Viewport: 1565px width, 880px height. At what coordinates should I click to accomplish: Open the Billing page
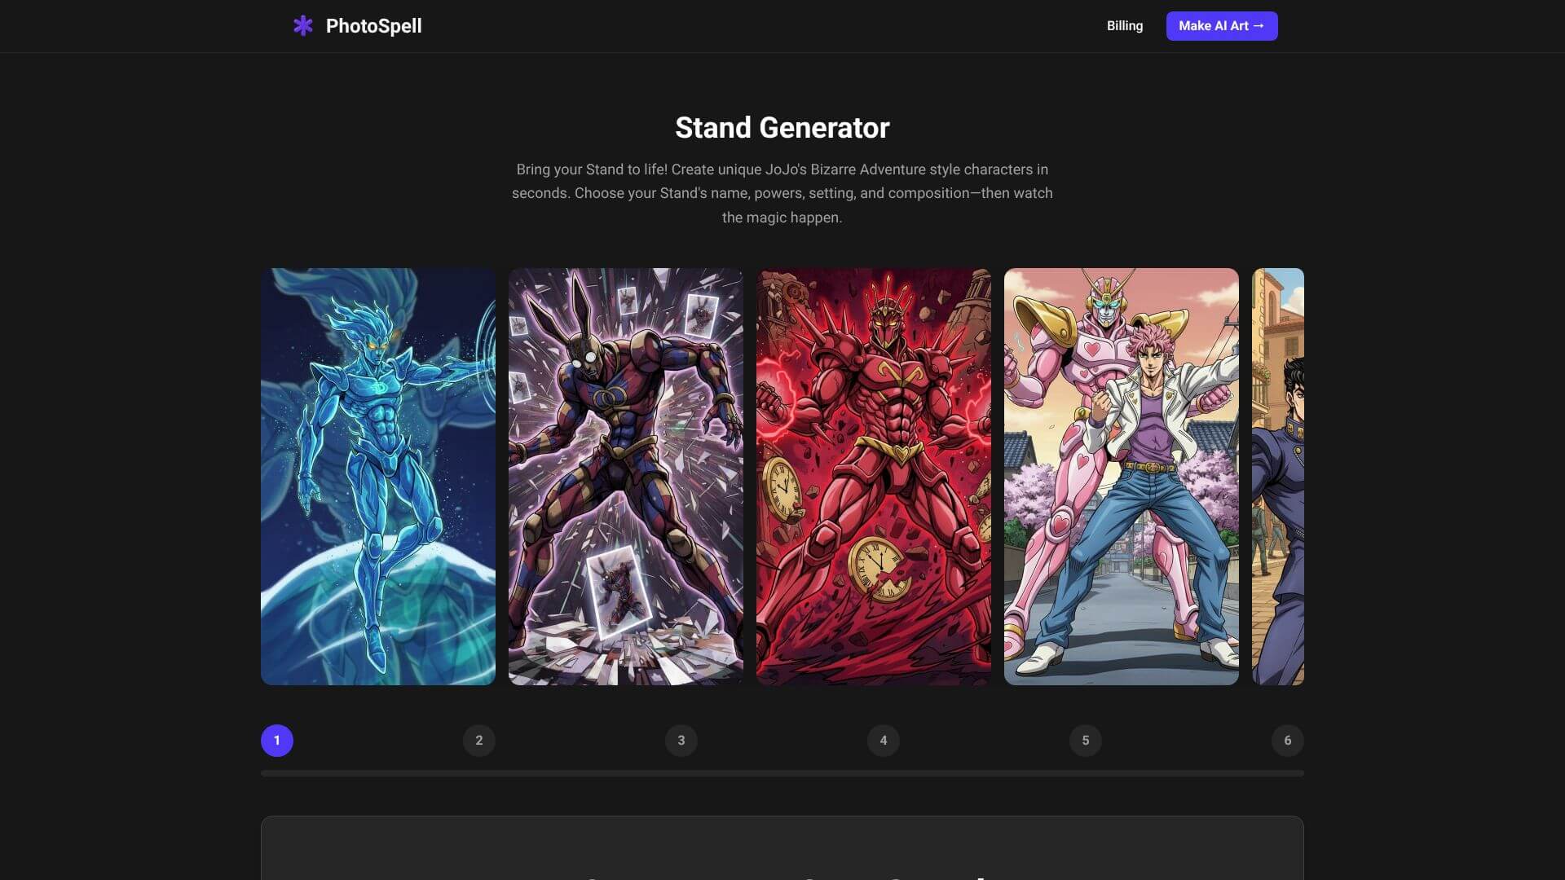(x=1124, y=26)
